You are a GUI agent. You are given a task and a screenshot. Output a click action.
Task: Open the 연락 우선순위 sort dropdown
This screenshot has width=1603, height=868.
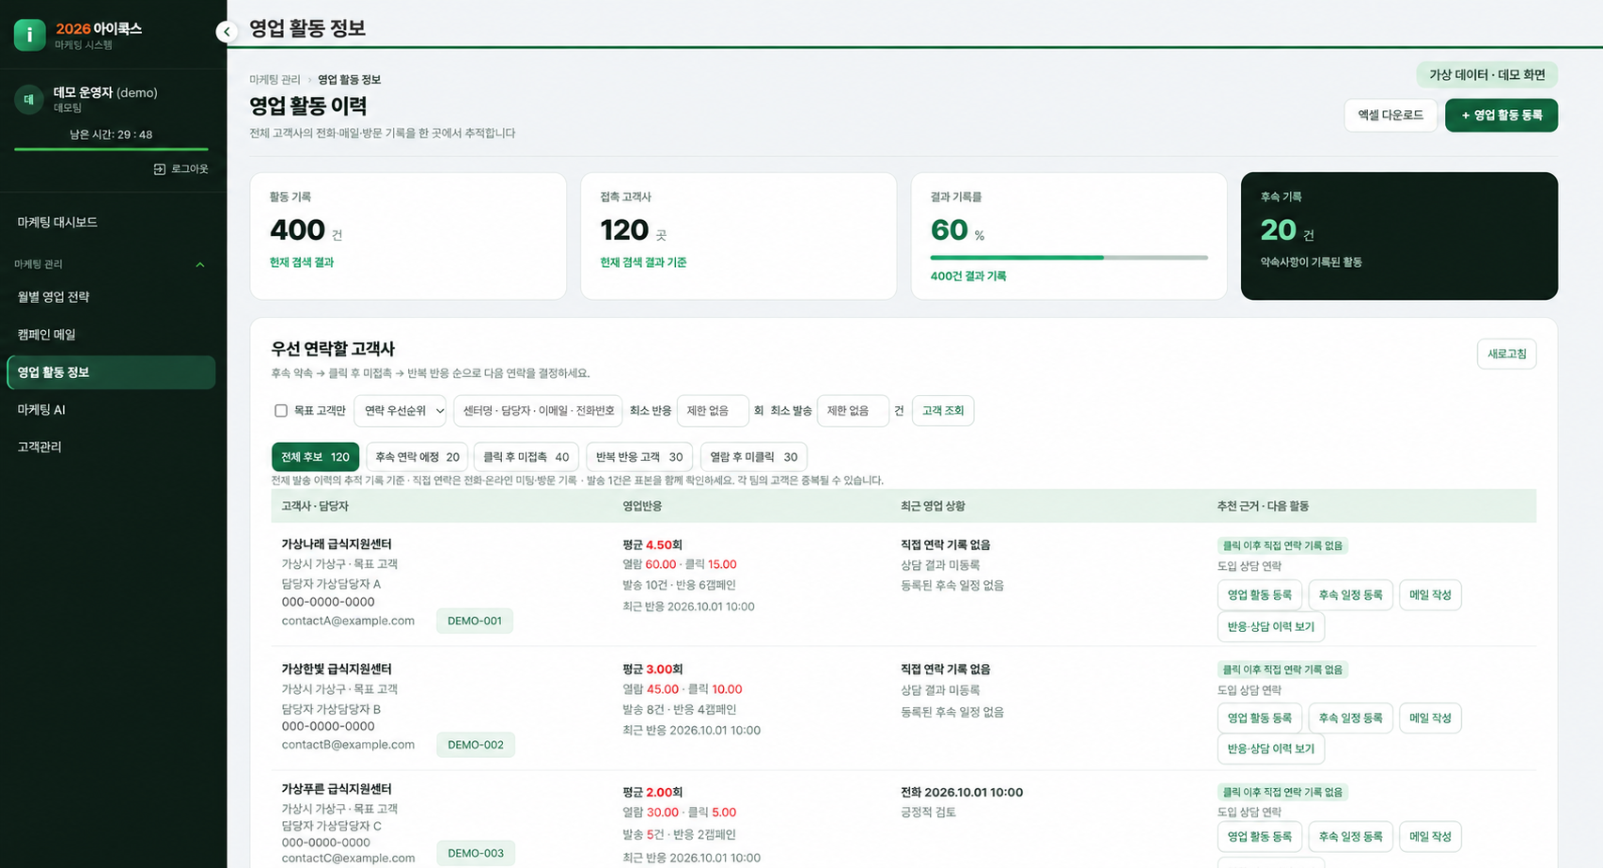point(400,411)
